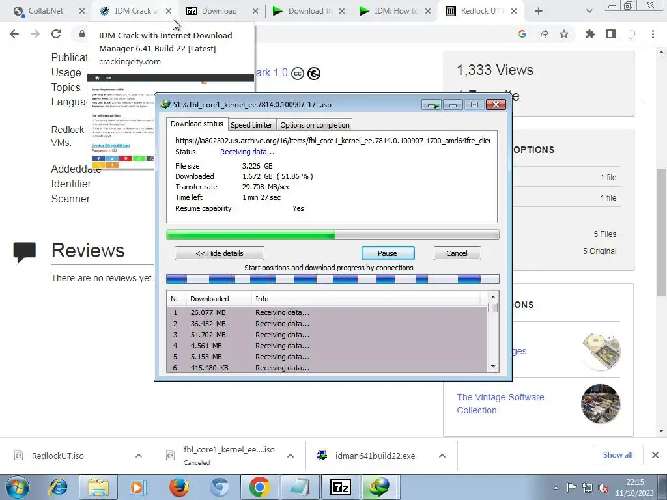Open the Chrome extensions puzzle icon

click(590, 34)
